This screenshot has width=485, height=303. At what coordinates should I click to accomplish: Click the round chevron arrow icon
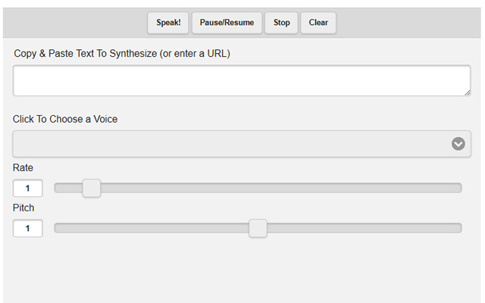tap(458, 143)
